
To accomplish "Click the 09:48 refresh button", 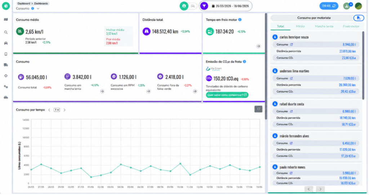I will 329,6.
